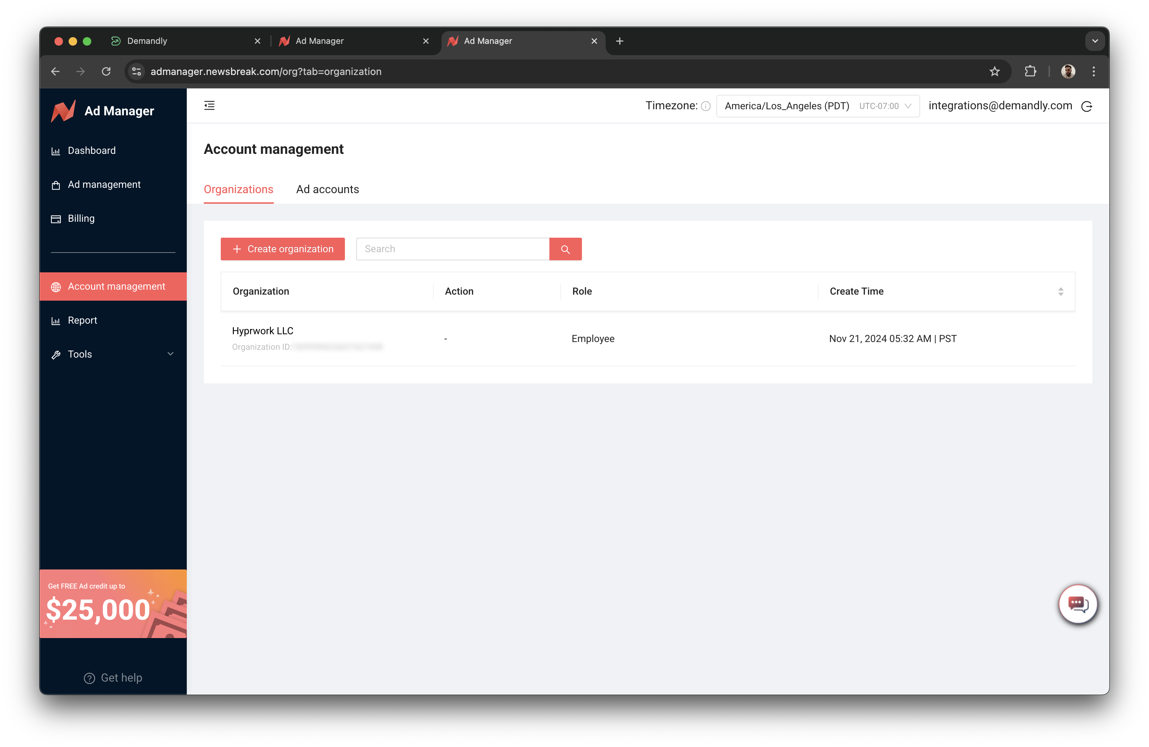Image resolution: width=1149 pixels, height=747 pixels.
Task: Collapse the sidebar menu icon
Action: [209, 106]
